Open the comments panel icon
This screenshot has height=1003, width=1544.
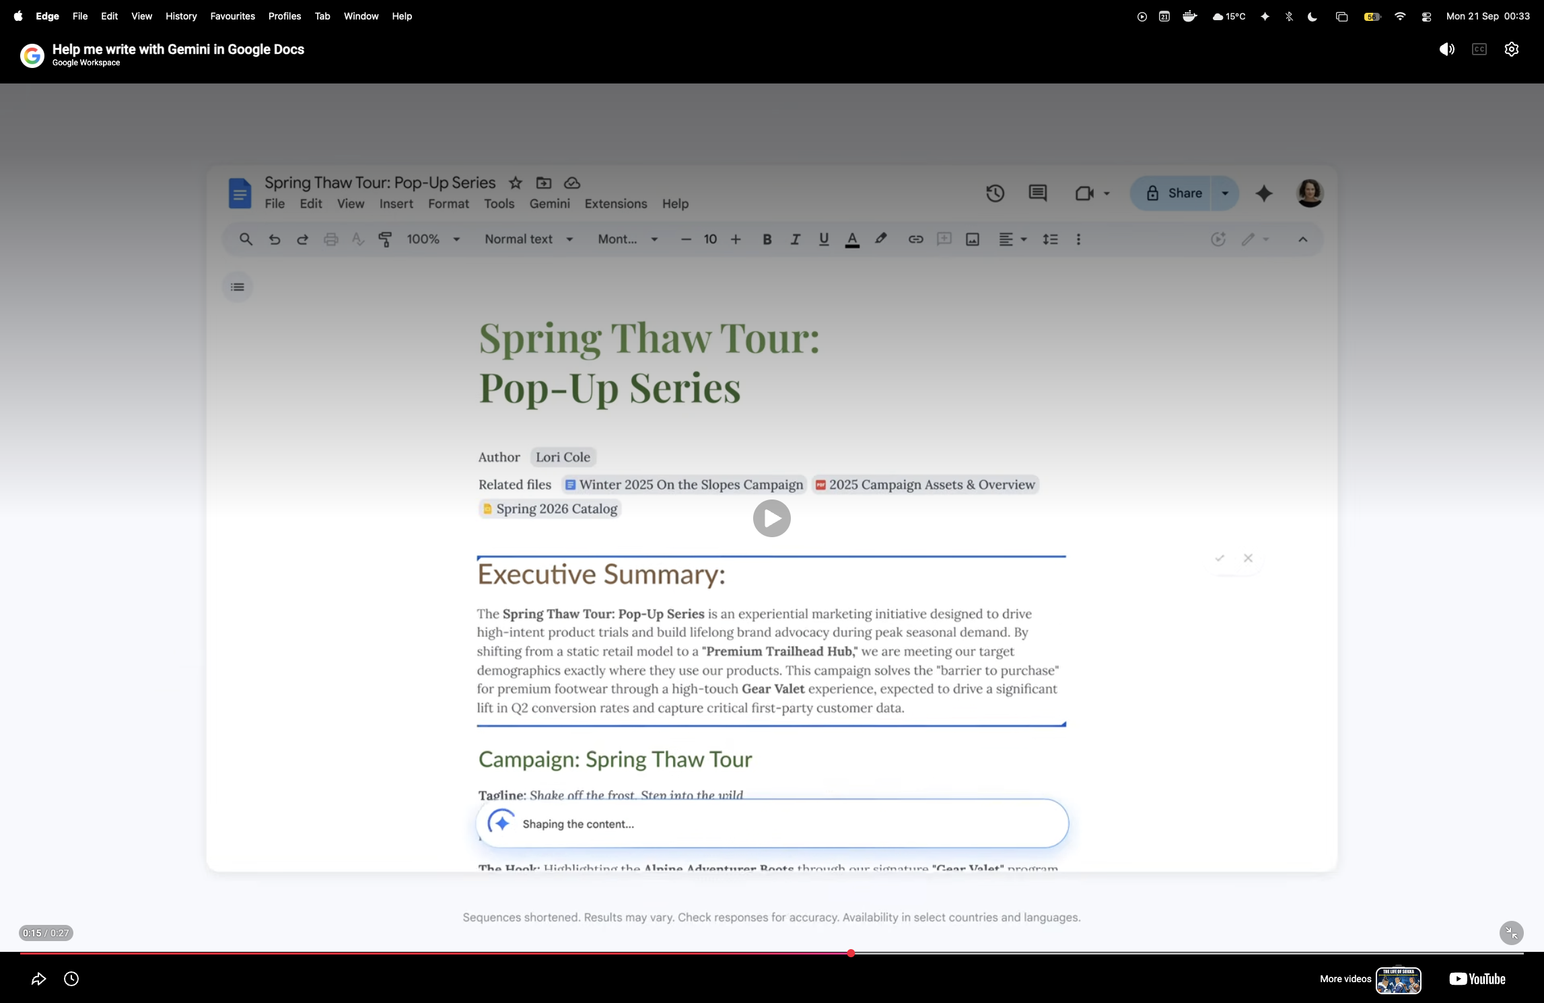pyautogui.click(x=1037, y=193)
